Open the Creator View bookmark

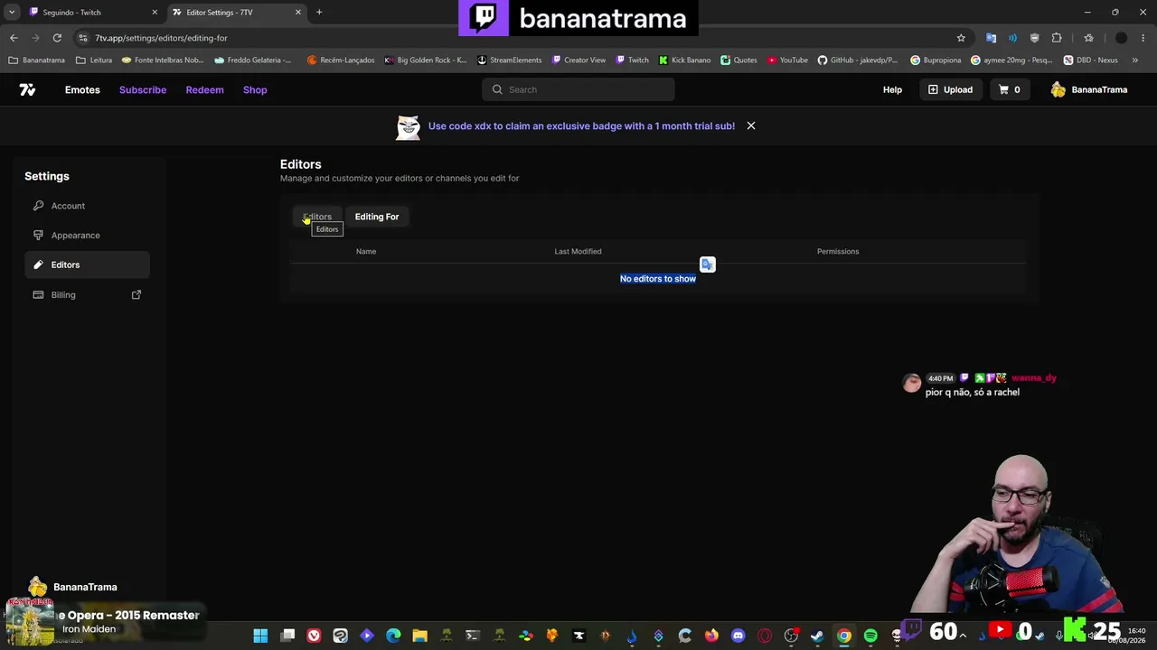(x=578, y=60)
